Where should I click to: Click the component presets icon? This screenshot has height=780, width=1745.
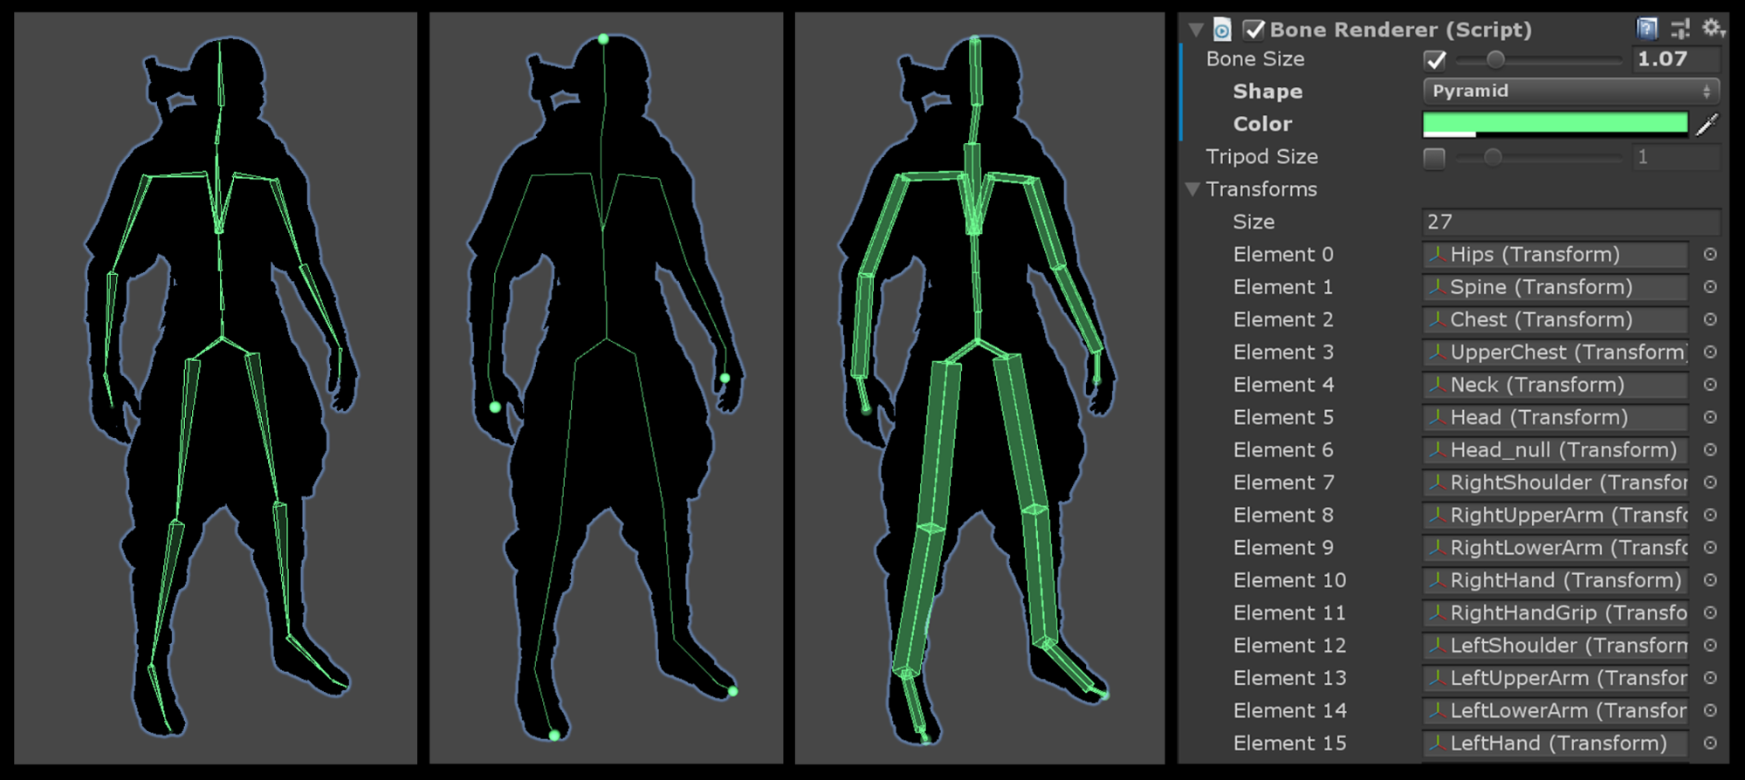1680,29
